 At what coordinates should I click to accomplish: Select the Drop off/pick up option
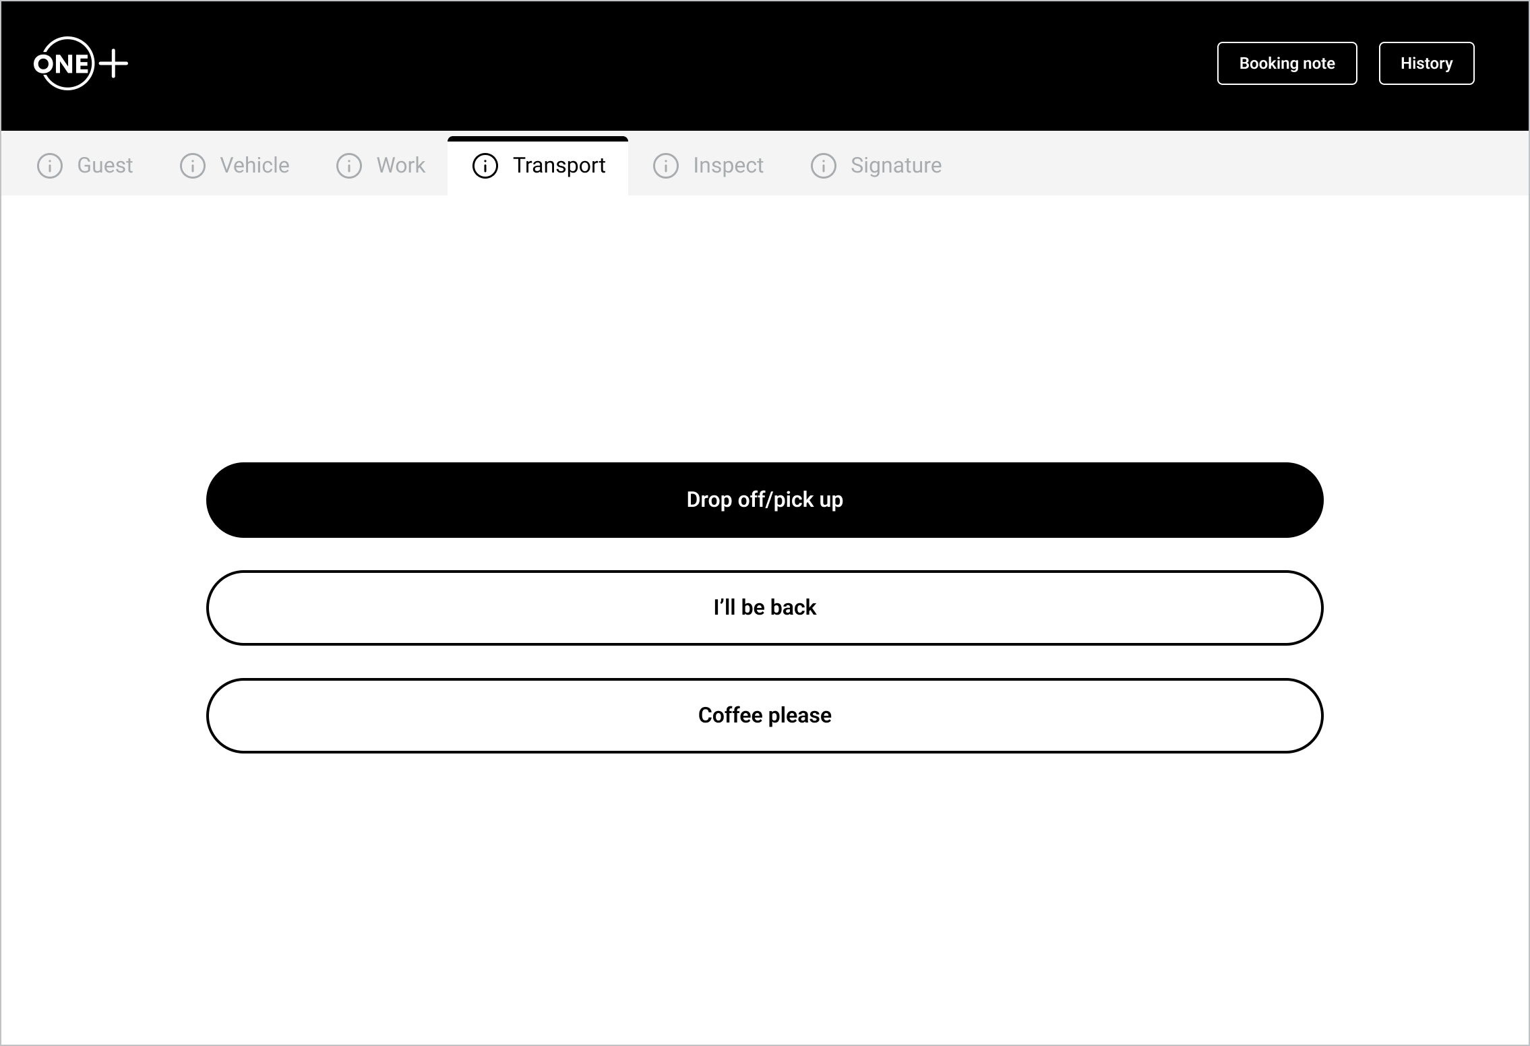(764, 500)
